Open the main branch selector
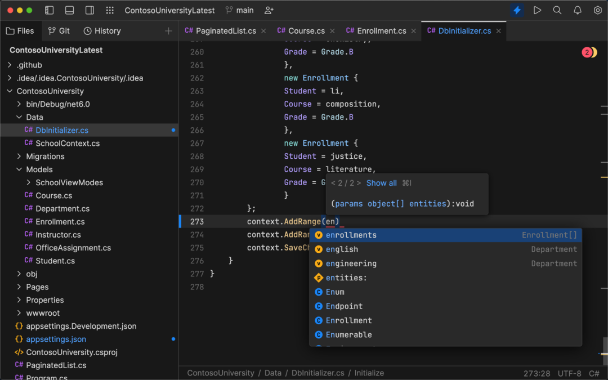608x380 pixels. (x=240, y=11)
